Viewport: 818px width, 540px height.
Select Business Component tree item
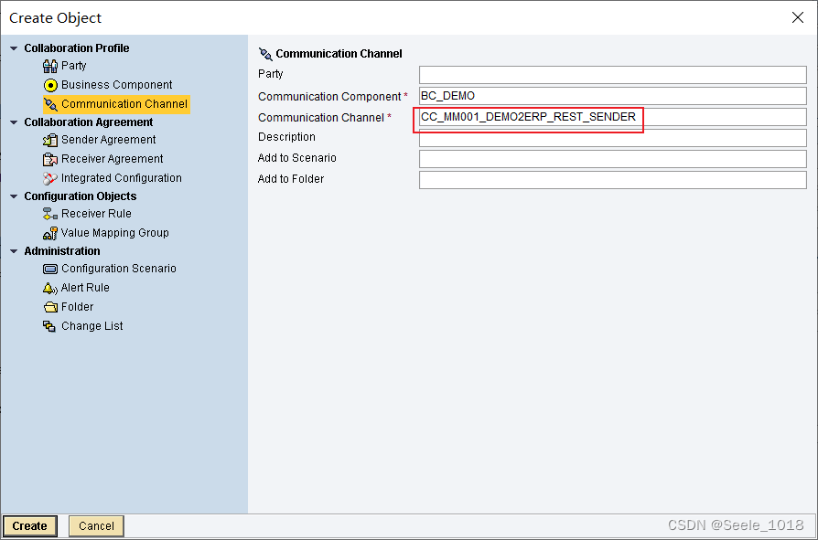pyautogui.click(x=117, y=85)
